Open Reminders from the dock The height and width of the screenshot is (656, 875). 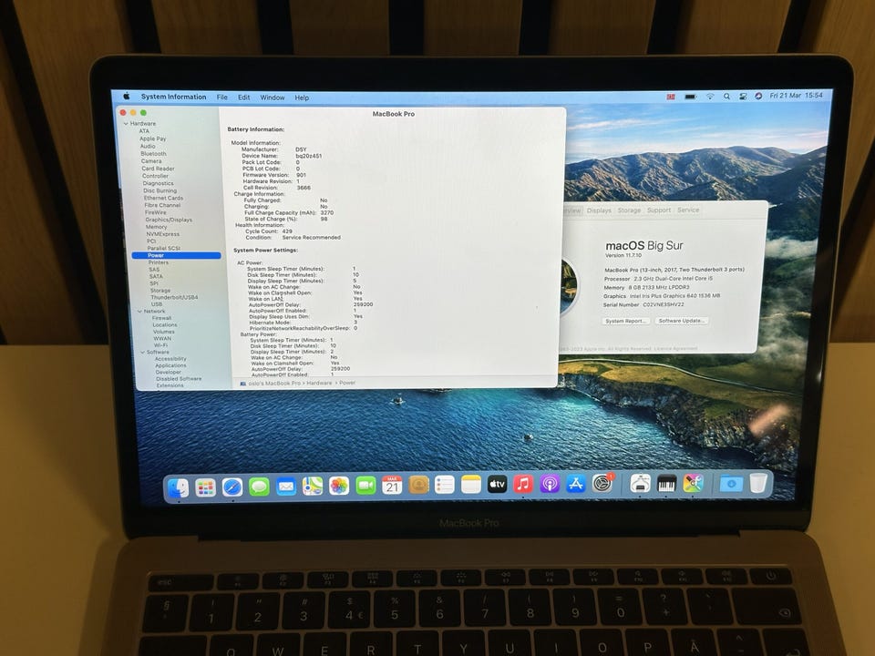click(445, 486)
